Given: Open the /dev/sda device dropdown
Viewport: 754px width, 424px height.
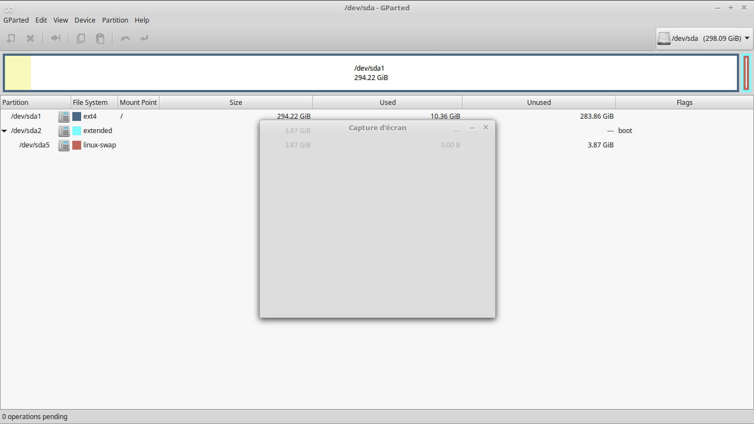Looking at the screenshot, I should [x=704, y=39].
